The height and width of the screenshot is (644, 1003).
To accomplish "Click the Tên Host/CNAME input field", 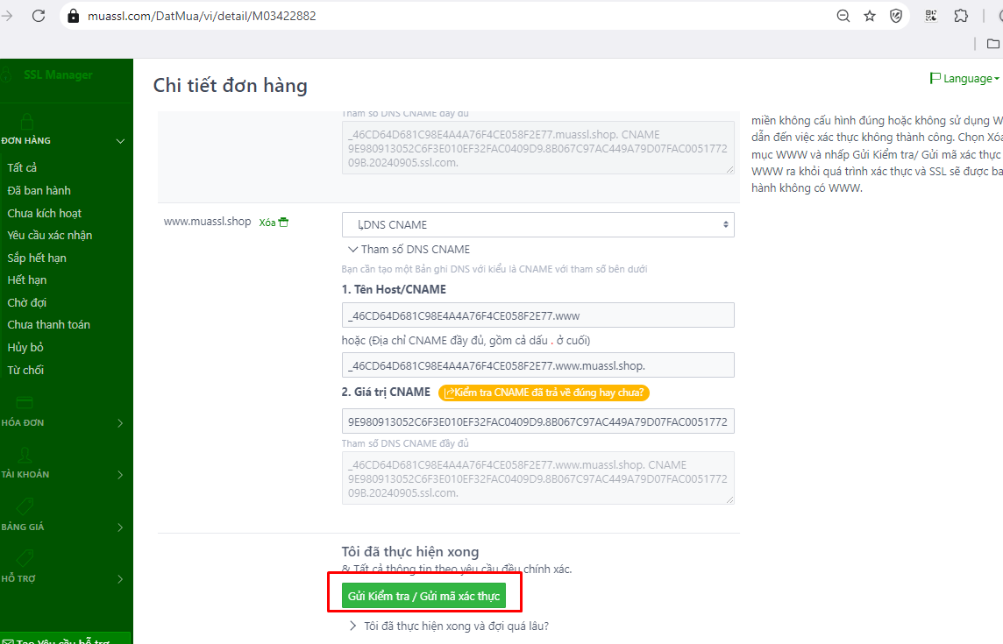I will 537,315.
